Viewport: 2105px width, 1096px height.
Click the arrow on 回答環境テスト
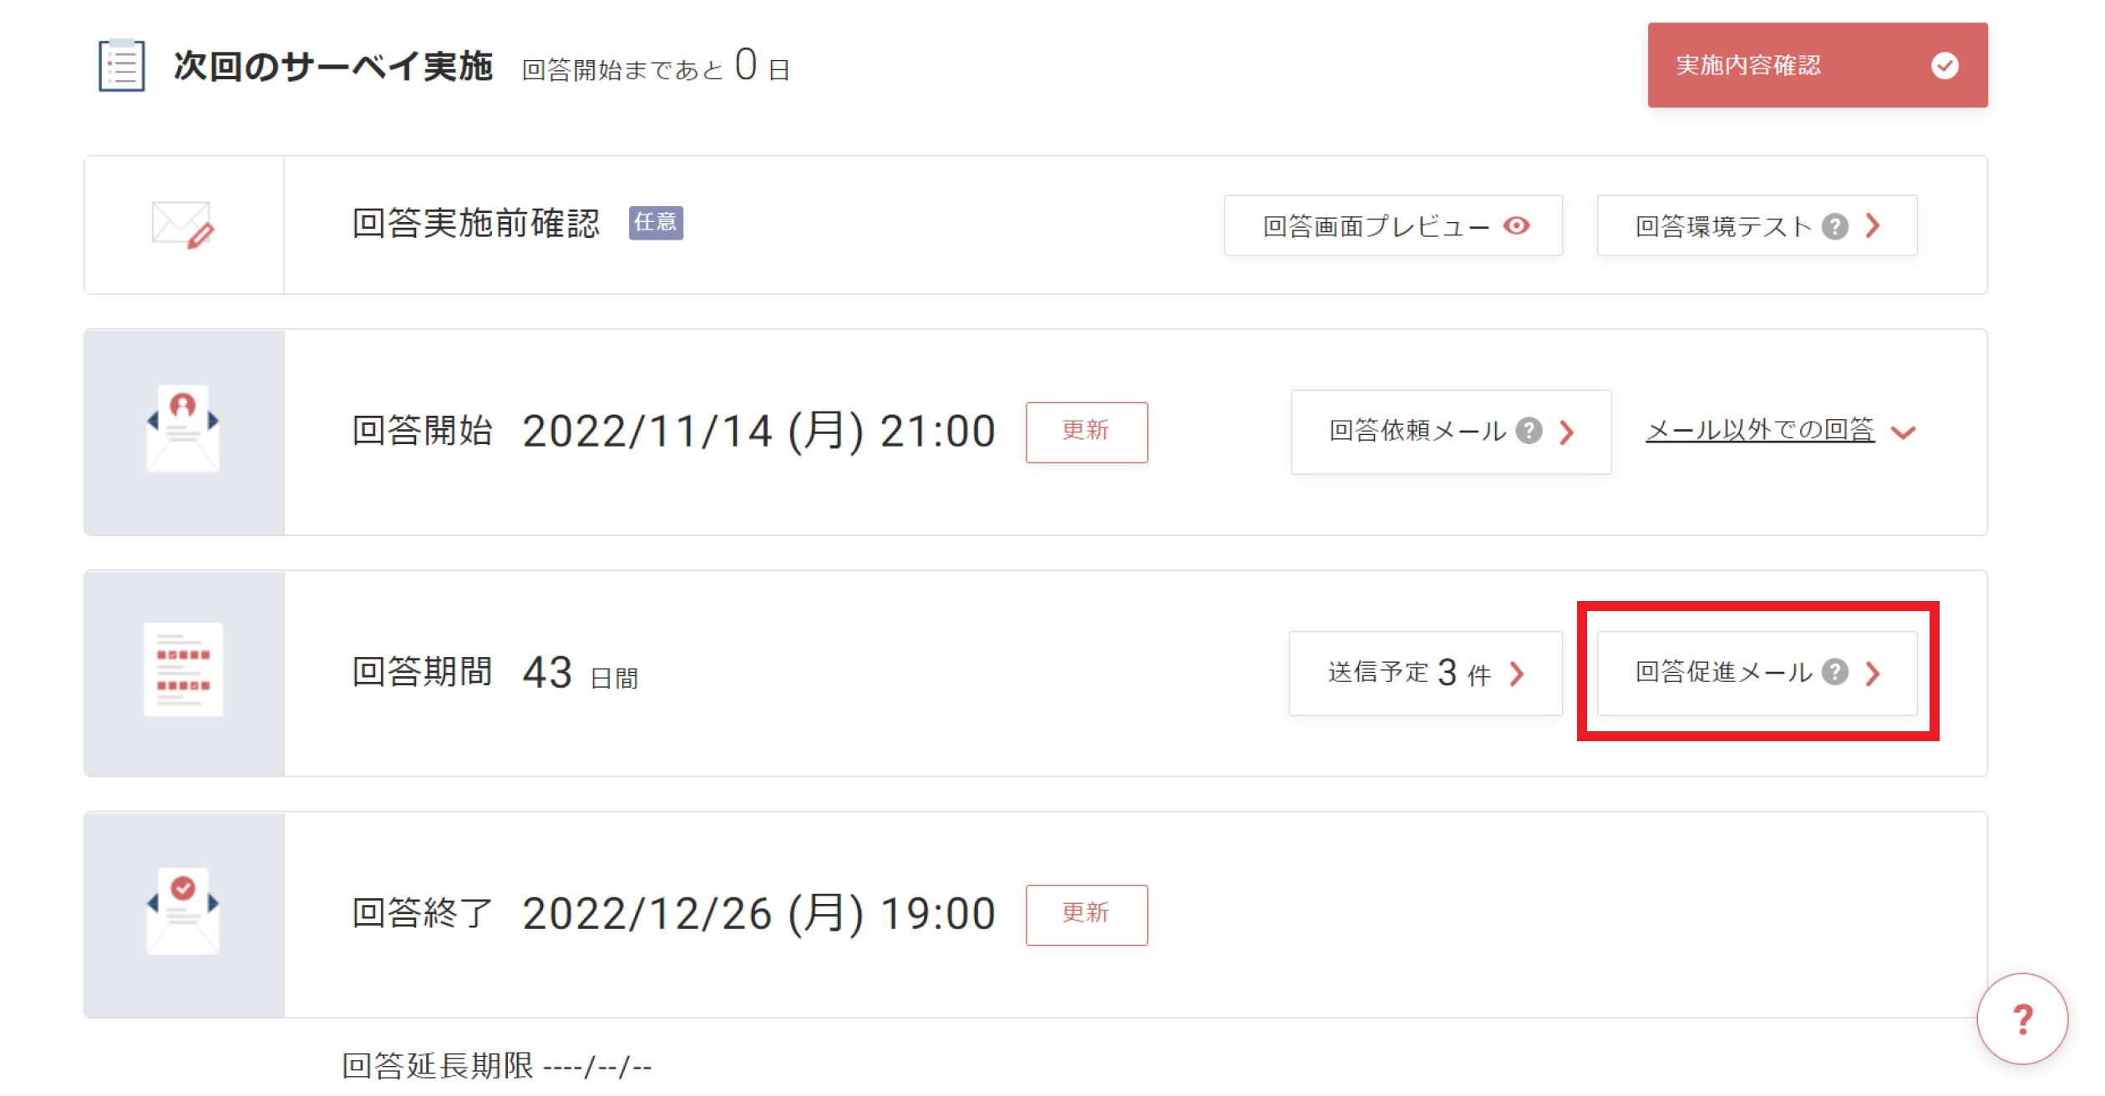click(1873, 225)
